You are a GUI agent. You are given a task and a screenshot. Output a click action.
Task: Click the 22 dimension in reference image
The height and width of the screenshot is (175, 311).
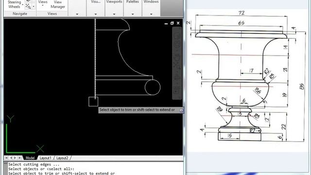click(284, 127)
